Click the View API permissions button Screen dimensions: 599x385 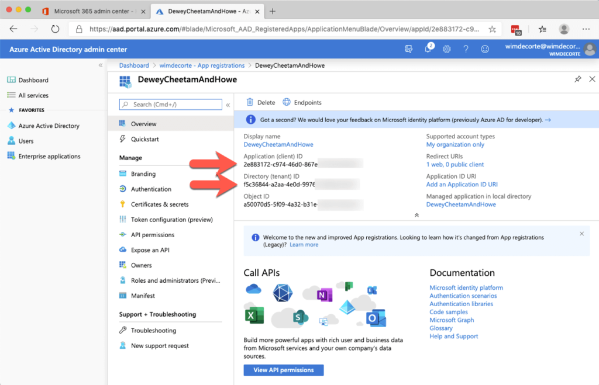pos(283,370)
